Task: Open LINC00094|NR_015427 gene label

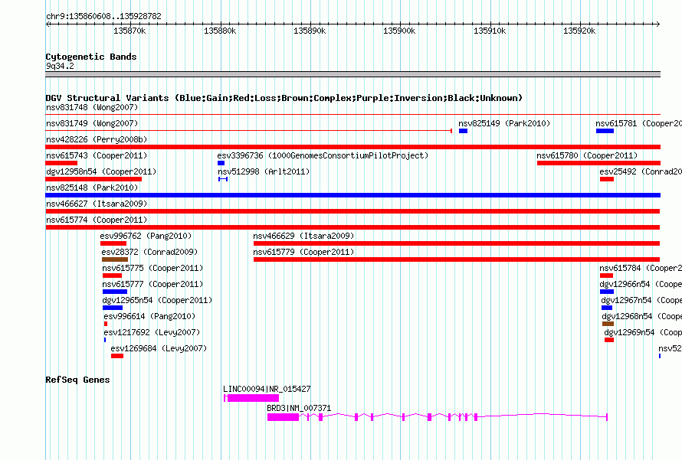Action: coord(267,389)
